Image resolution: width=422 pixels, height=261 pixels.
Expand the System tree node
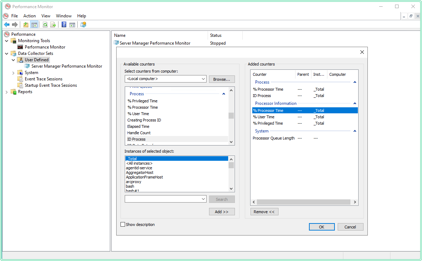coord(13,73)
